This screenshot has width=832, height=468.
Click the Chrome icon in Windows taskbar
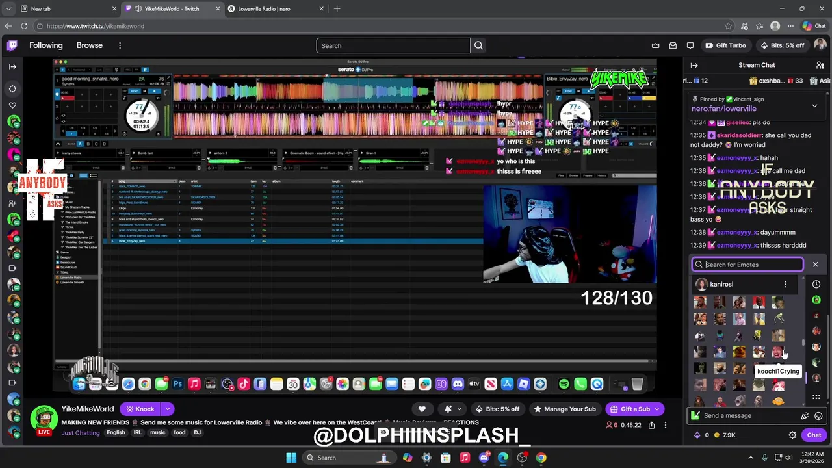tap(541, 458)
